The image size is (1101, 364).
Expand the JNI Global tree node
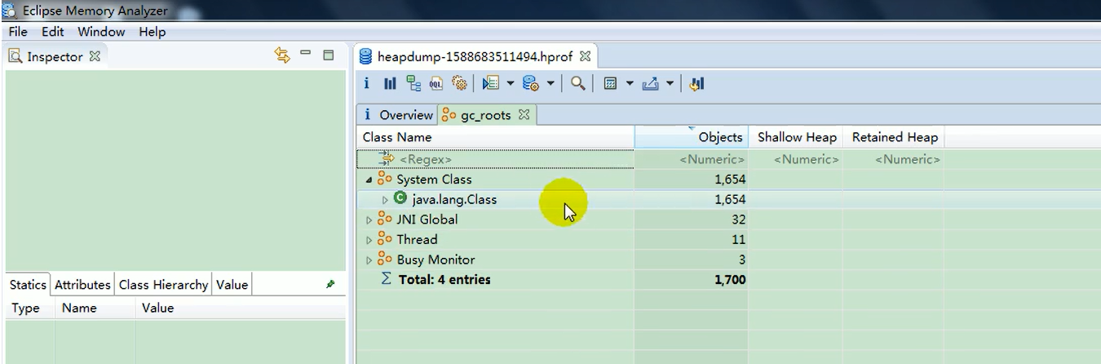click(x=369, y=220)
